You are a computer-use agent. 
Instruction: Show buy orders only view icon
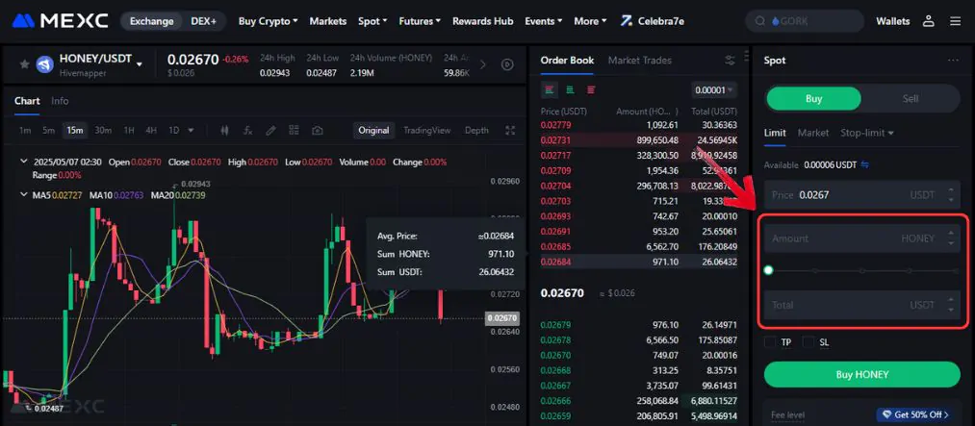[570, 90]
